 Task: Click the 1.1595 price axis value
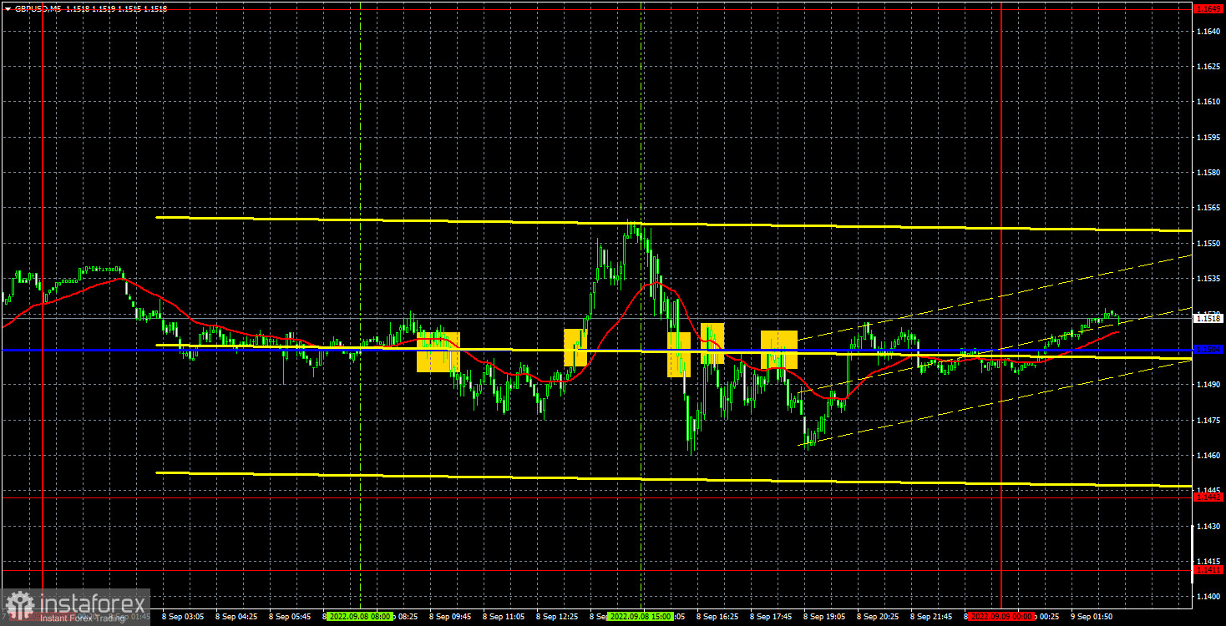(x=1208, y=137)
